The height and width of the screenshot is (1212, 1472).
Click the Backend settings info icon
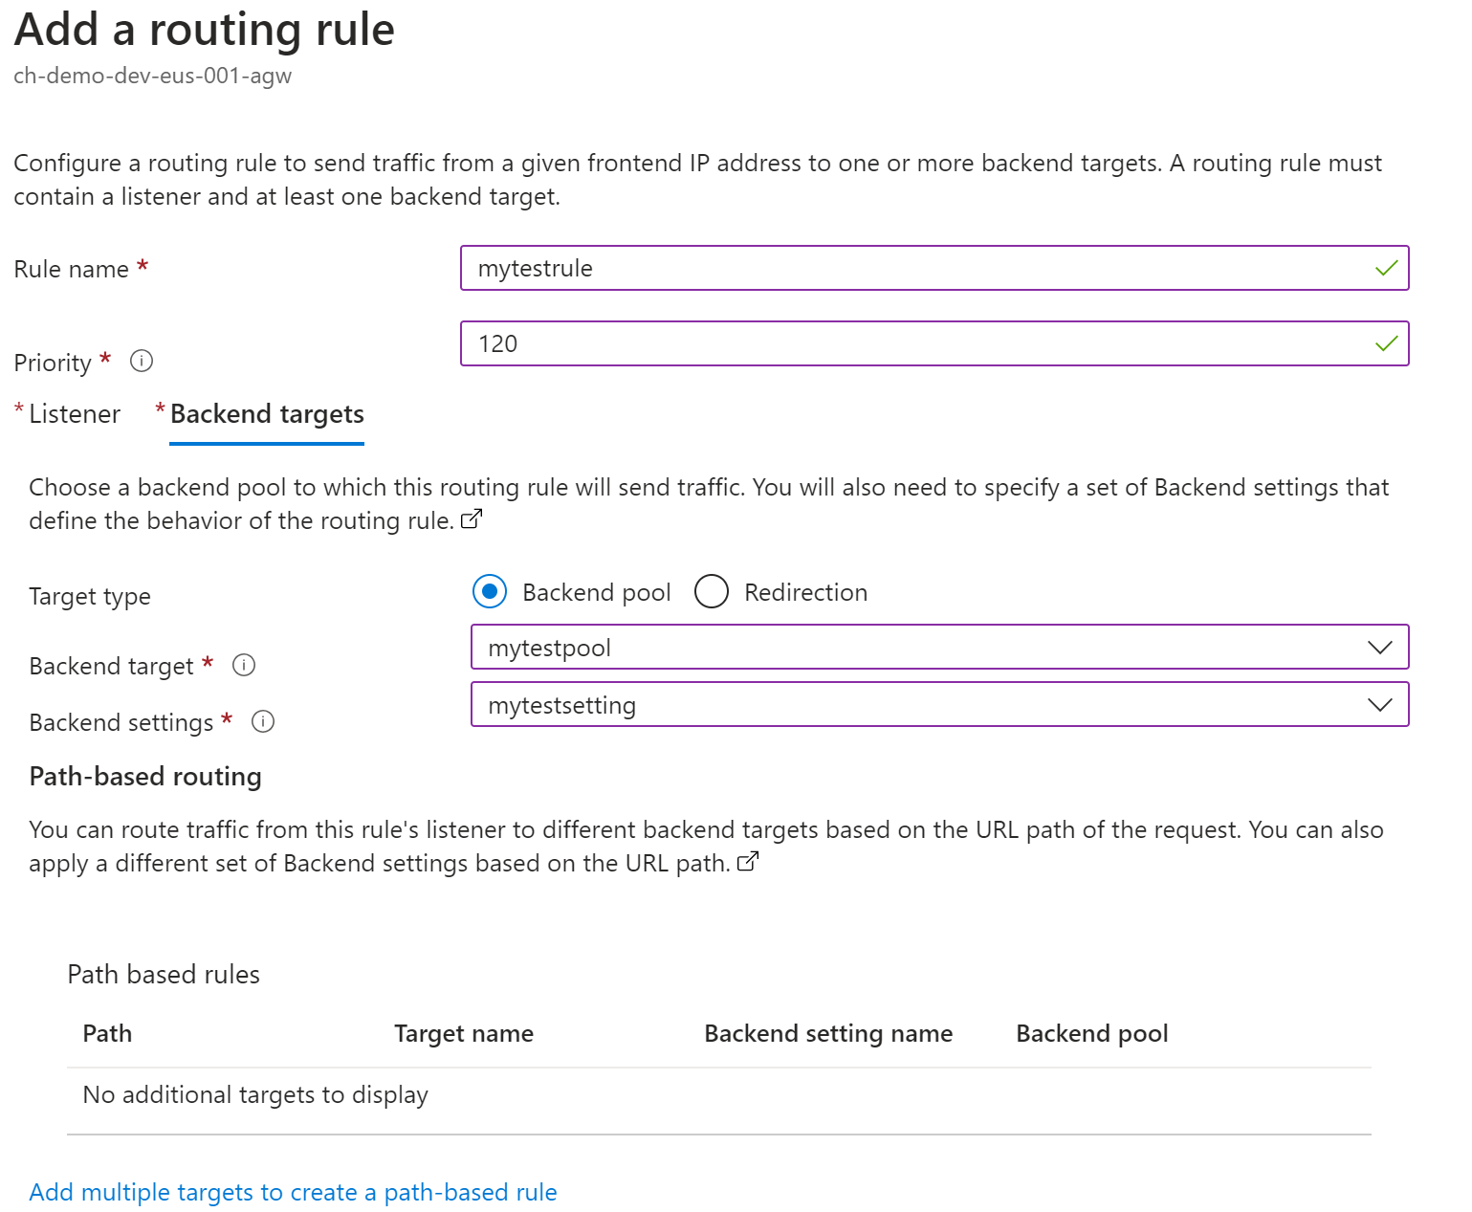pos(263,721)
